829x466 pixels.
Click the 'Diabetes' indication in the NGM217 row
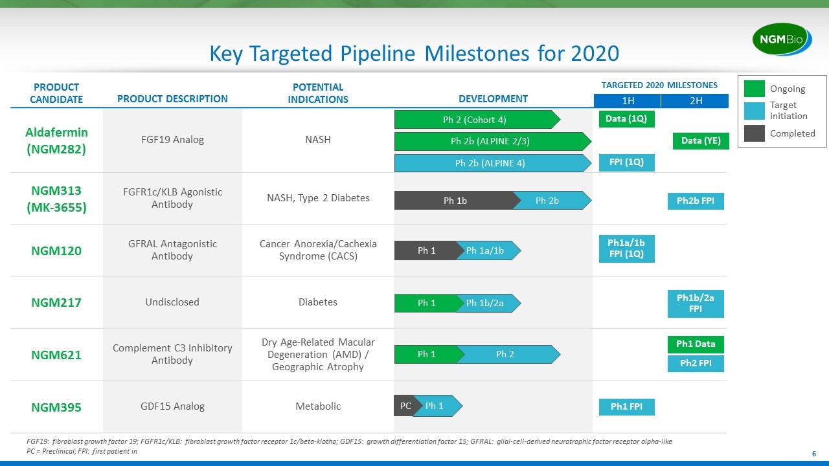pyautogui.click(x=318, y=302)
